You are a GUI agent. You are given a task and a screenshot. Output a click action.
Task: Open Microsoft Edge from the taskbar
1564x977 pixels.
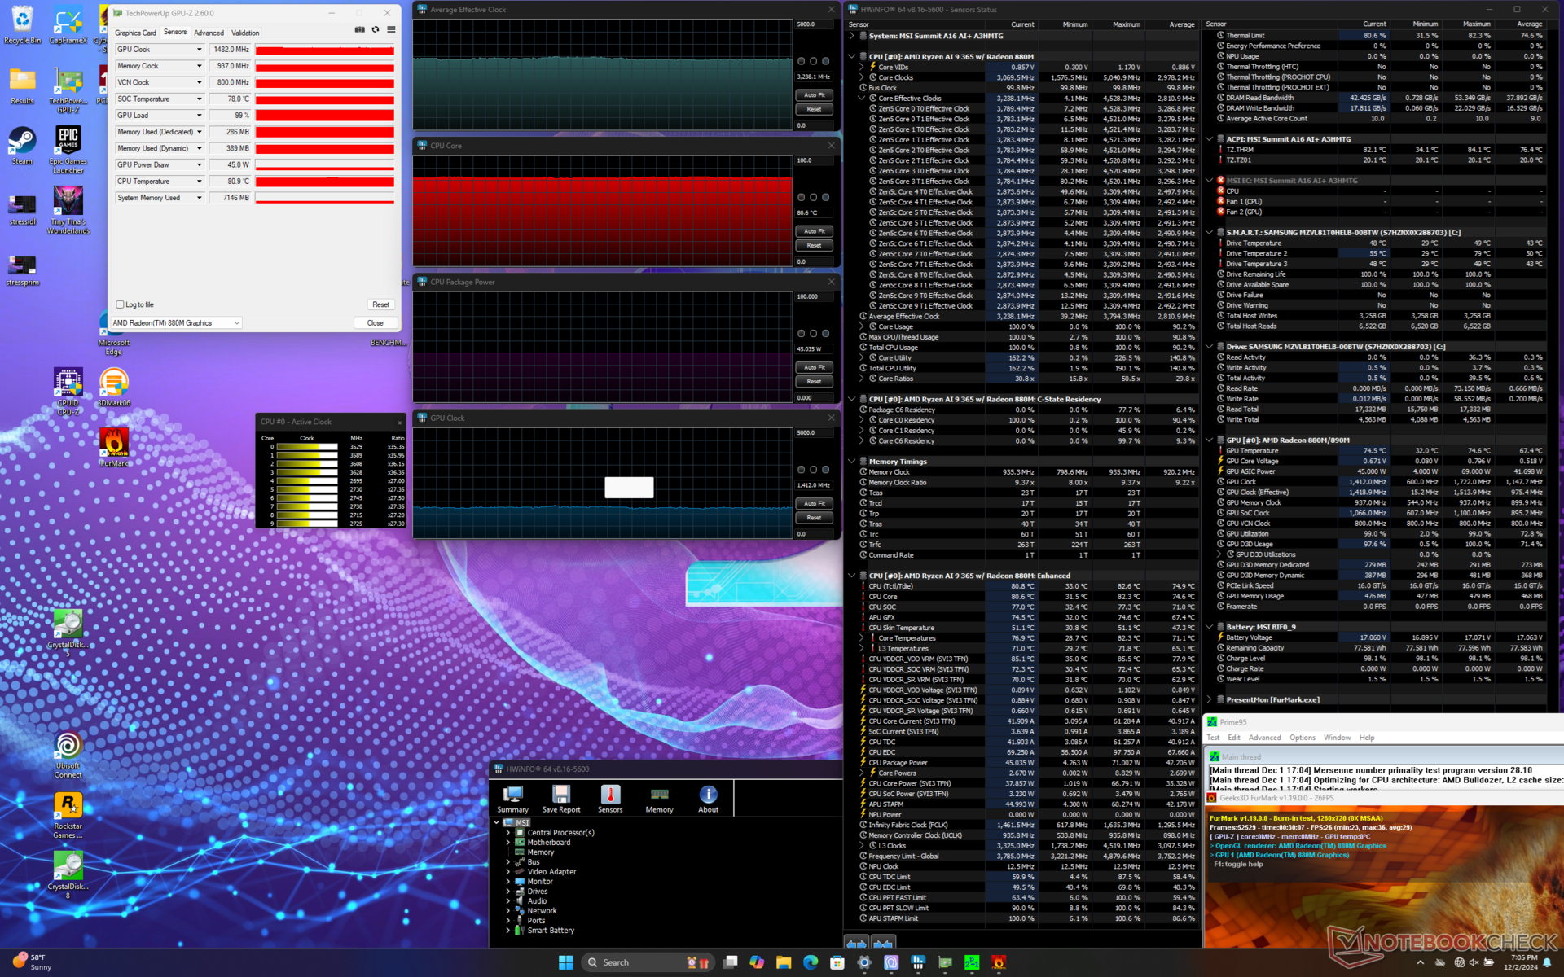pyautogui.click(x=811, y=962)
